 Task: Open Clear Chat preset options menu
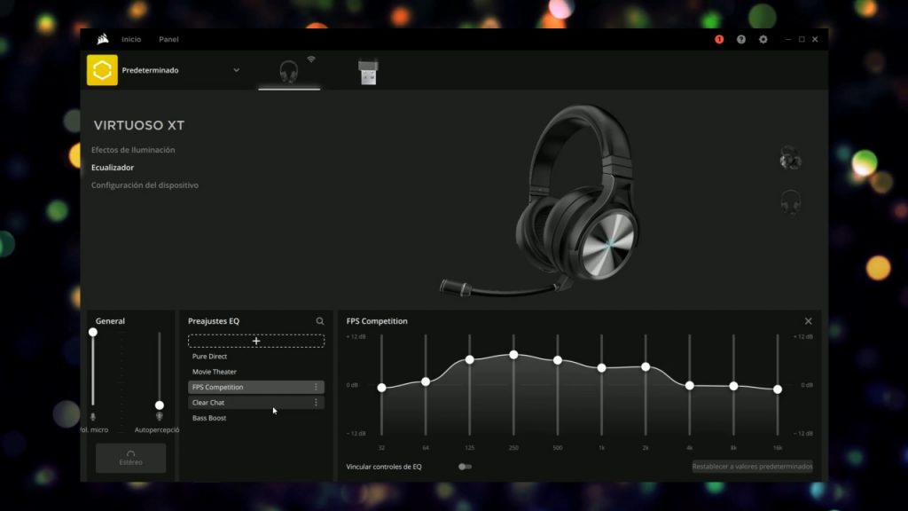click(316, 403)
